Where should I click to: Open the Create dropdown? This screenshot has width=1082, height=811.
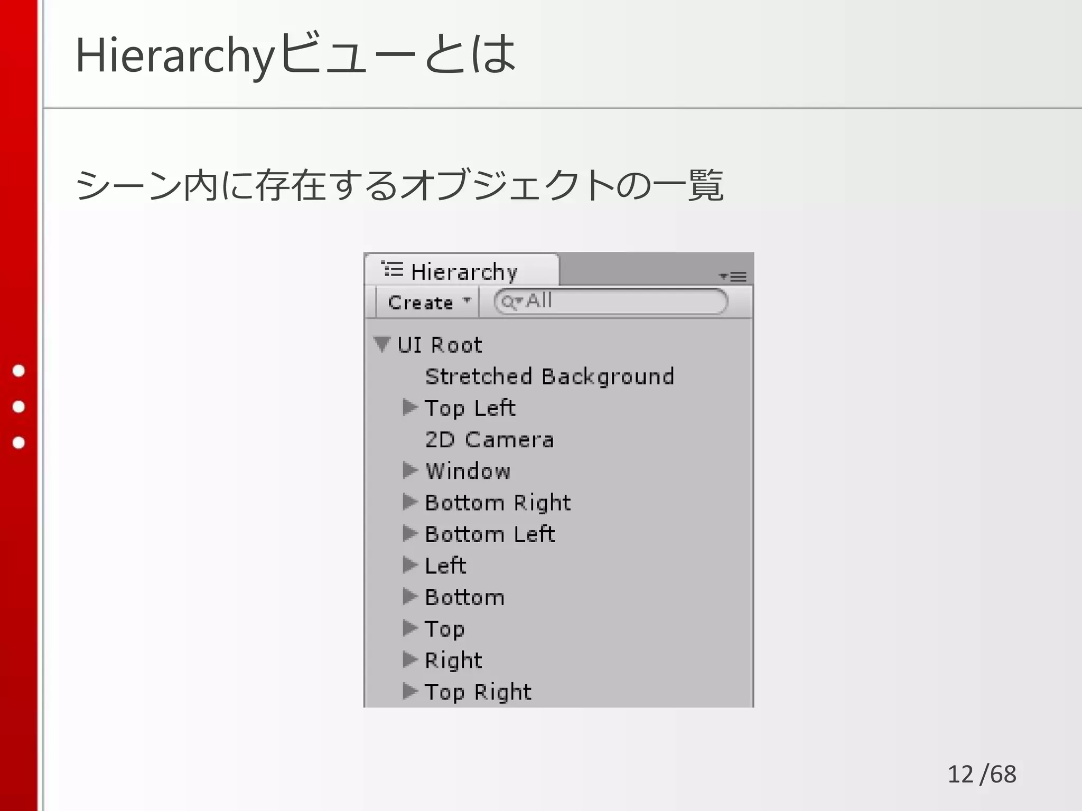427,303
